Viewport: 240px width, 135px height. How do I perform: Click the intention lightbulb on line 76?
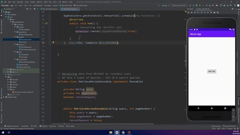click(53, 42)
